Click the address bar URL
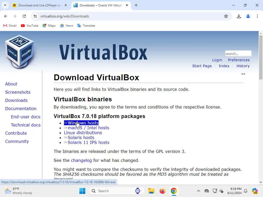This screenshot has height=197, width=263. [64, 16]
